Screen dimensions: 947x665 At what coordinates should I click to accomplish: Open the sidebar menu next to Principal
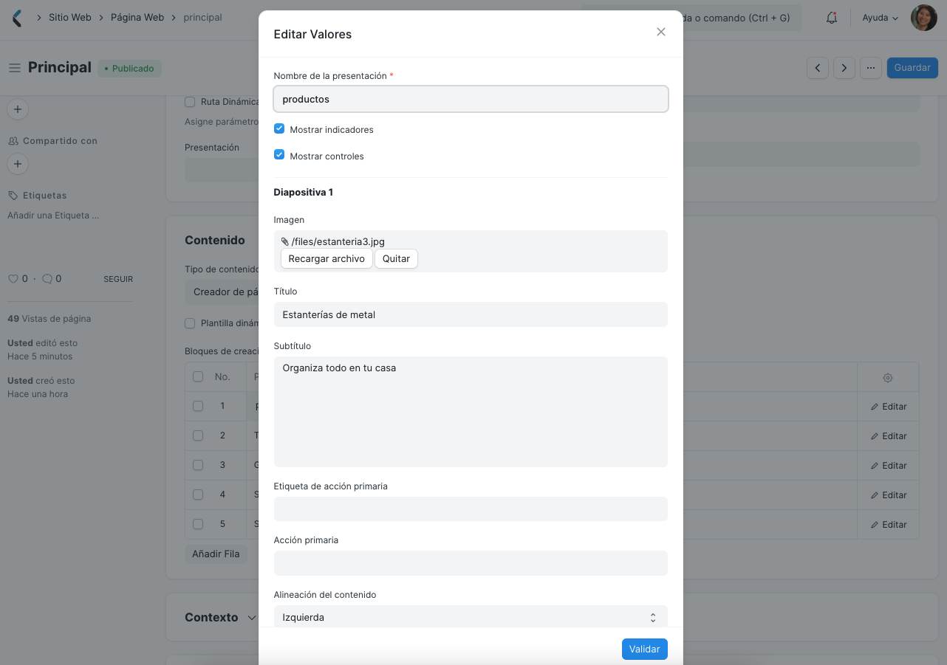pyautogui.click(x=14, y=67)
